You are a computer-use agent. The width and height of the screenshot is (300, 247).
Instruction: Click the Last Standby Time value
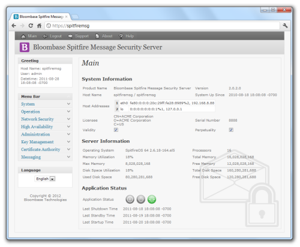coord(147,215)
